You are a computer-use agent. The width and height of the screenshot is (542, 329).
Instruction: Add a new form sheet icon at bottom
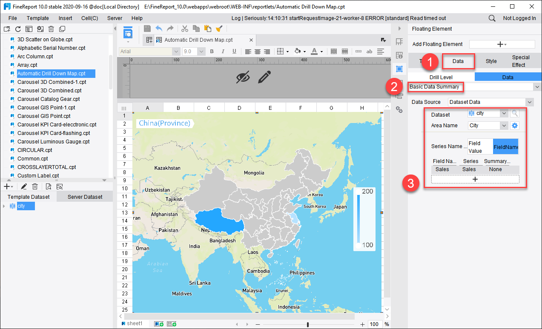point(172,324)
